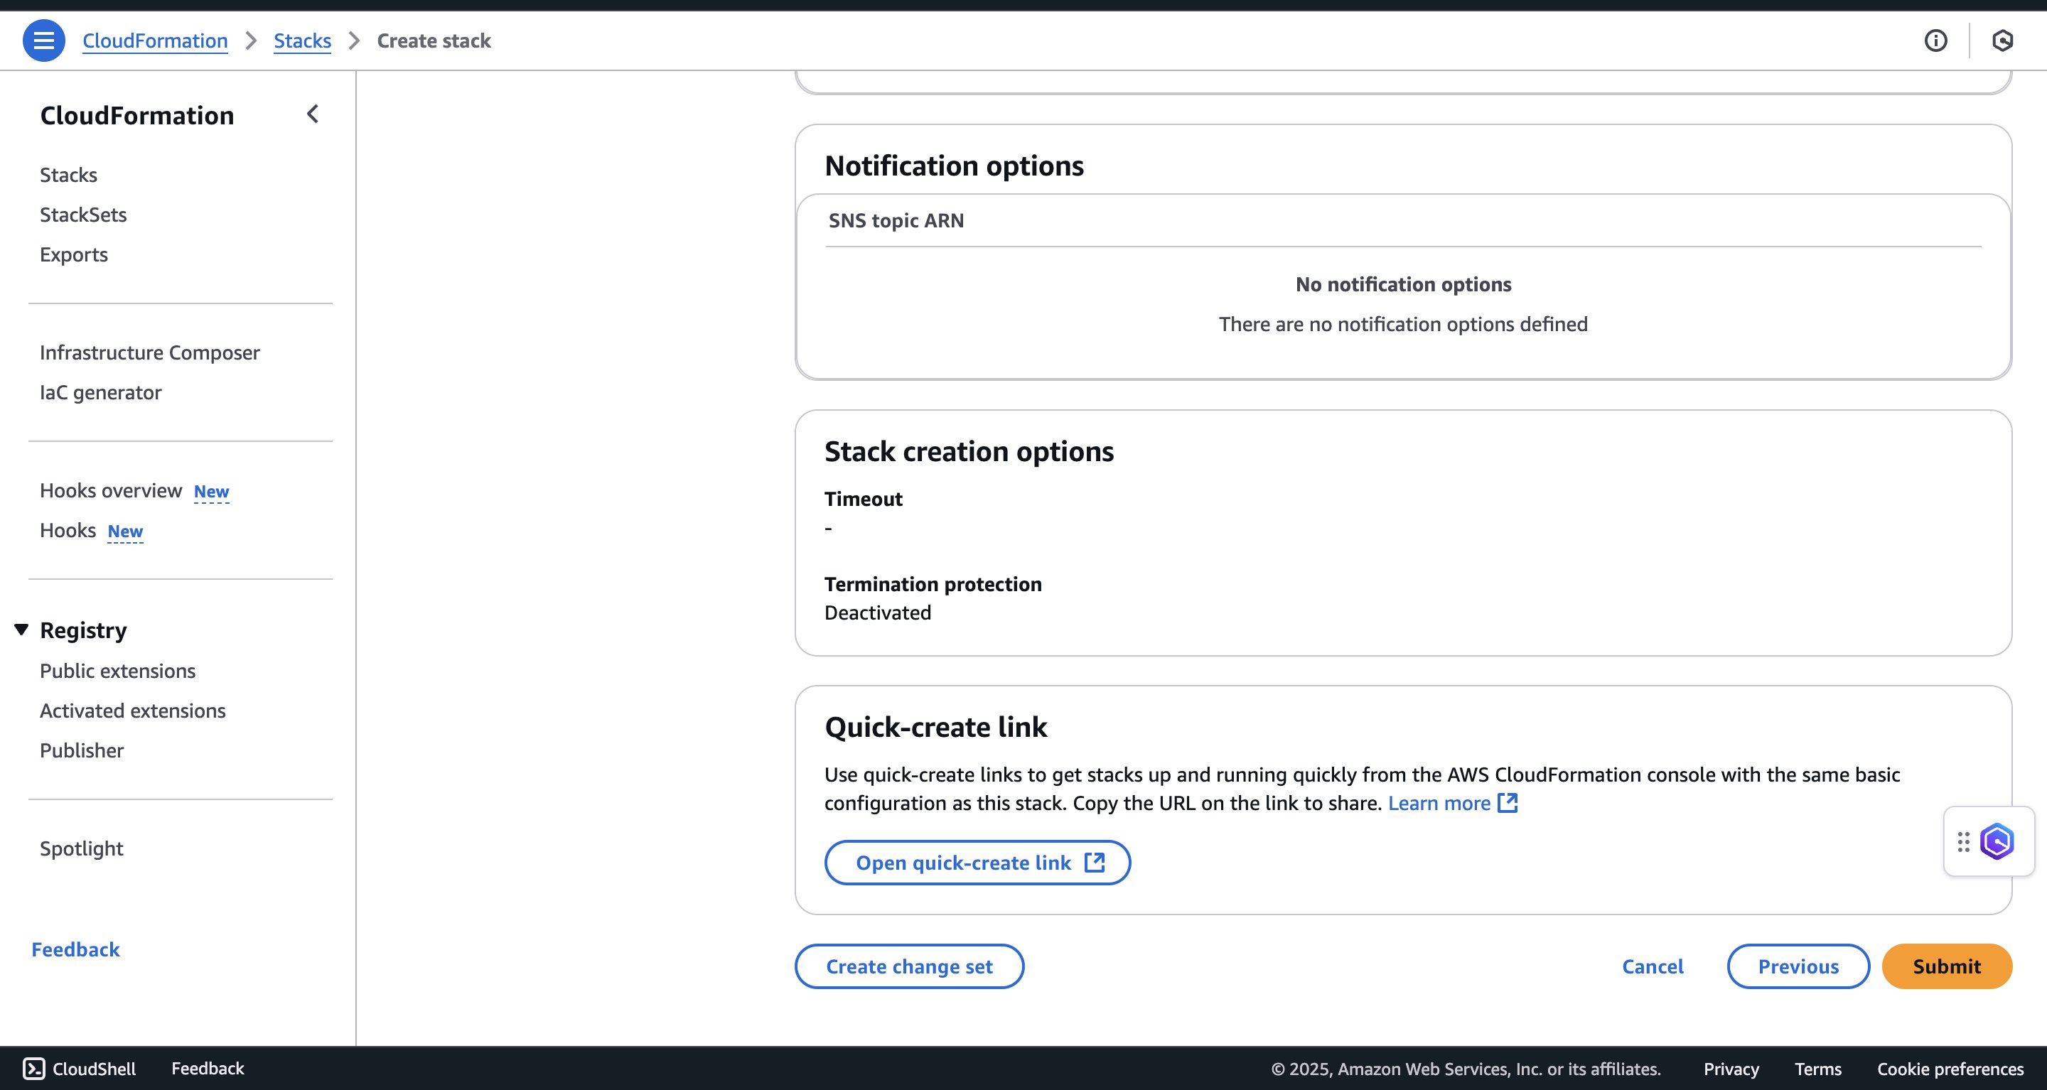Click the Create stack breadcrumb text

point(434,41)
